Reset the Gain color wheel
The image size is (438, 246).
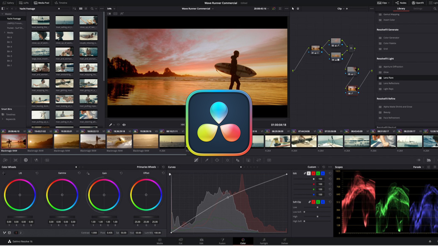coord(121,173)
